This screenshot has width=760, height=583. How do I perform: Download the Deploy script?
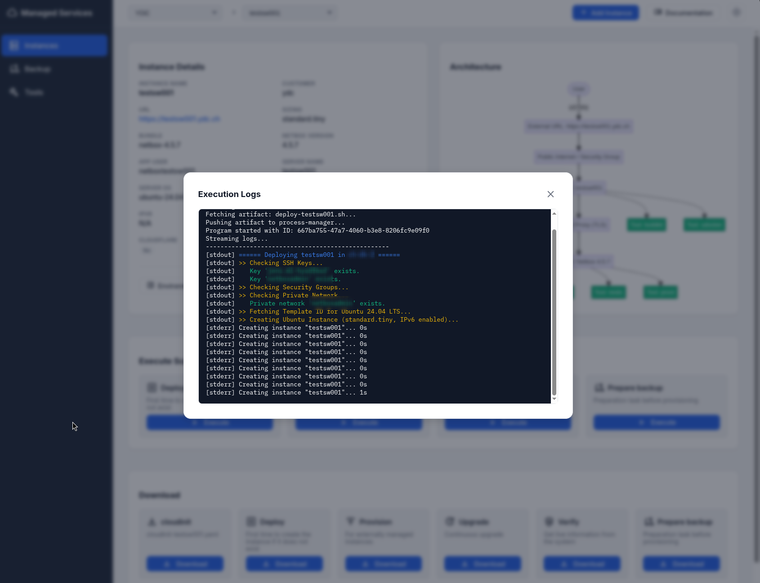point(284,564)
